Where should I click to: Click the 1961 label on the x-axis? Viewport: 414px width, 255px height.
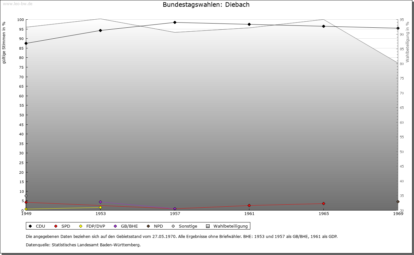[249, 213]
